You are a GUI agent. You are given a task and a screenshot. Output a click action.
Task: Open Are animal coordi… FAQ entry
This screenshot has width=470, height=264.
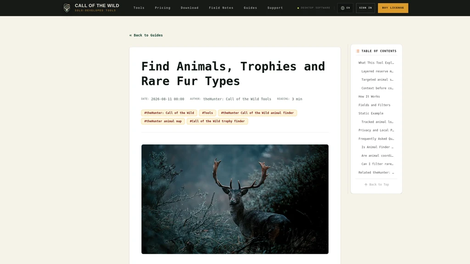(377, 156)
